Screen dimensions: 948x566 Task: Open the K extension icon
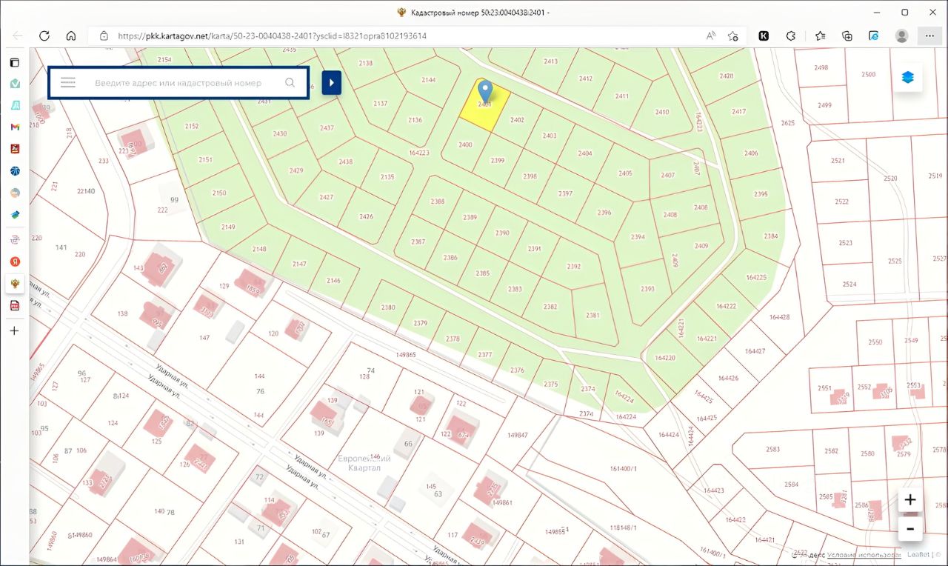(x=764, y=36)
